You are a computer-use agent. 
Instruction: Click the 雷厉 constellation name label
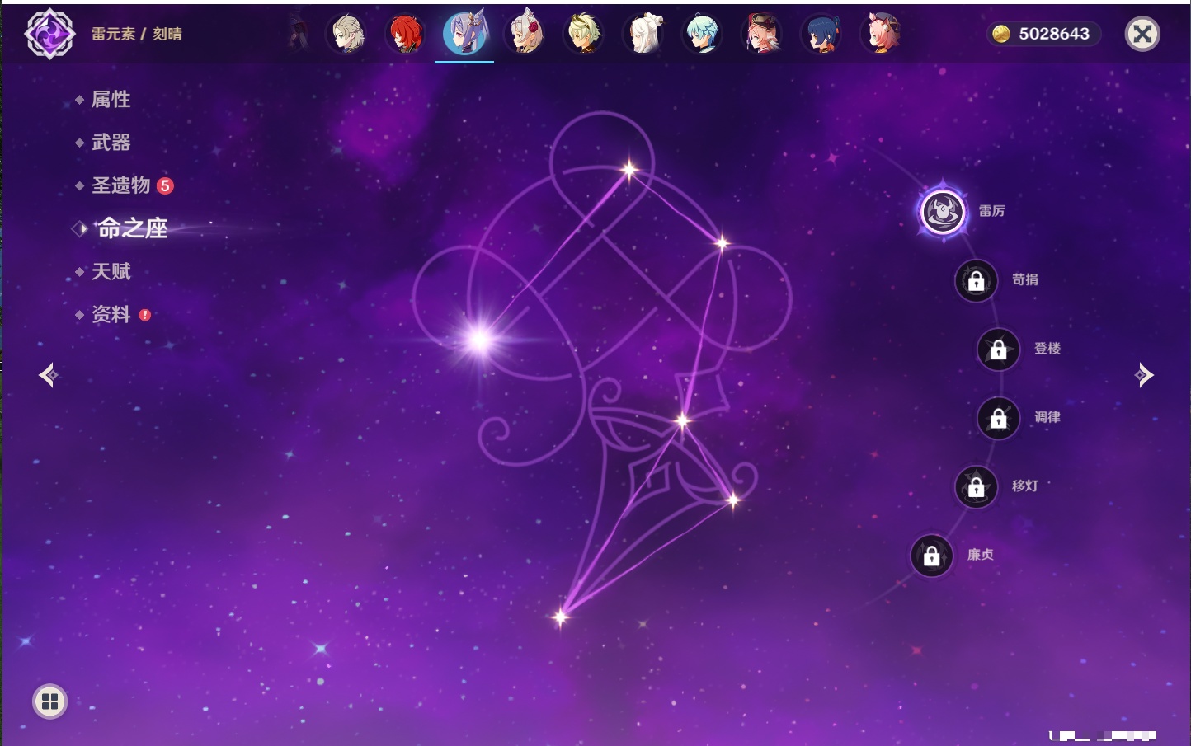[991, 211]
